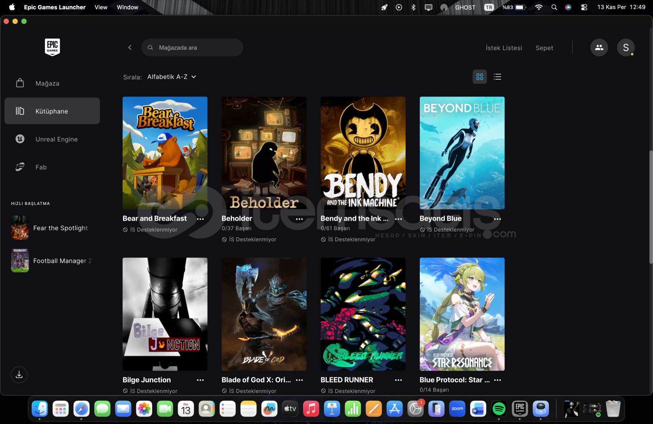The width and height of the screenshot is (653, 424).
Task: Switch to grid view
Action: coord(480,77)
